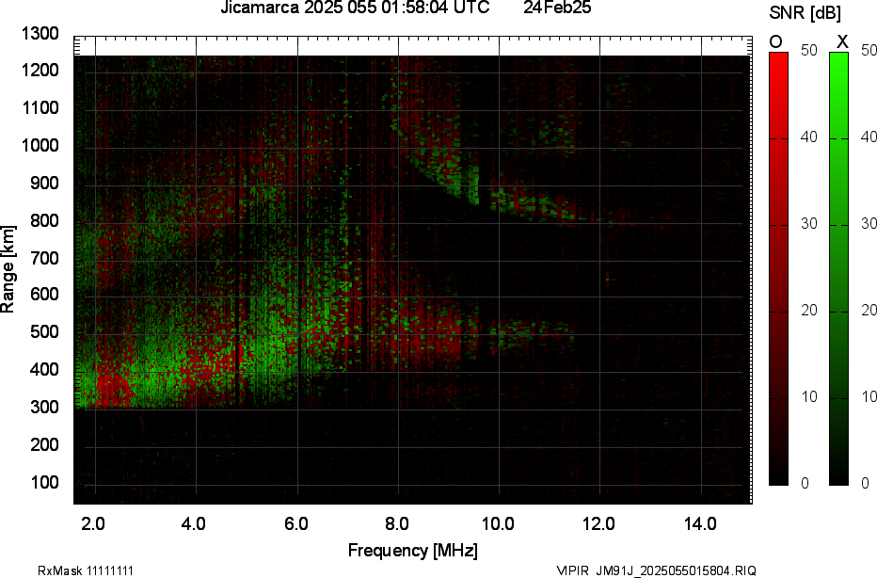Viewport: 877px width, 578px height.
Task: Click the 8.0 frequency tick label
Action: coord(396,523)
